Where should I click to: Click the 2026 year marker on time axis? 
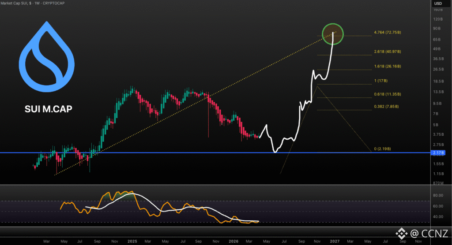coord(234,241)
